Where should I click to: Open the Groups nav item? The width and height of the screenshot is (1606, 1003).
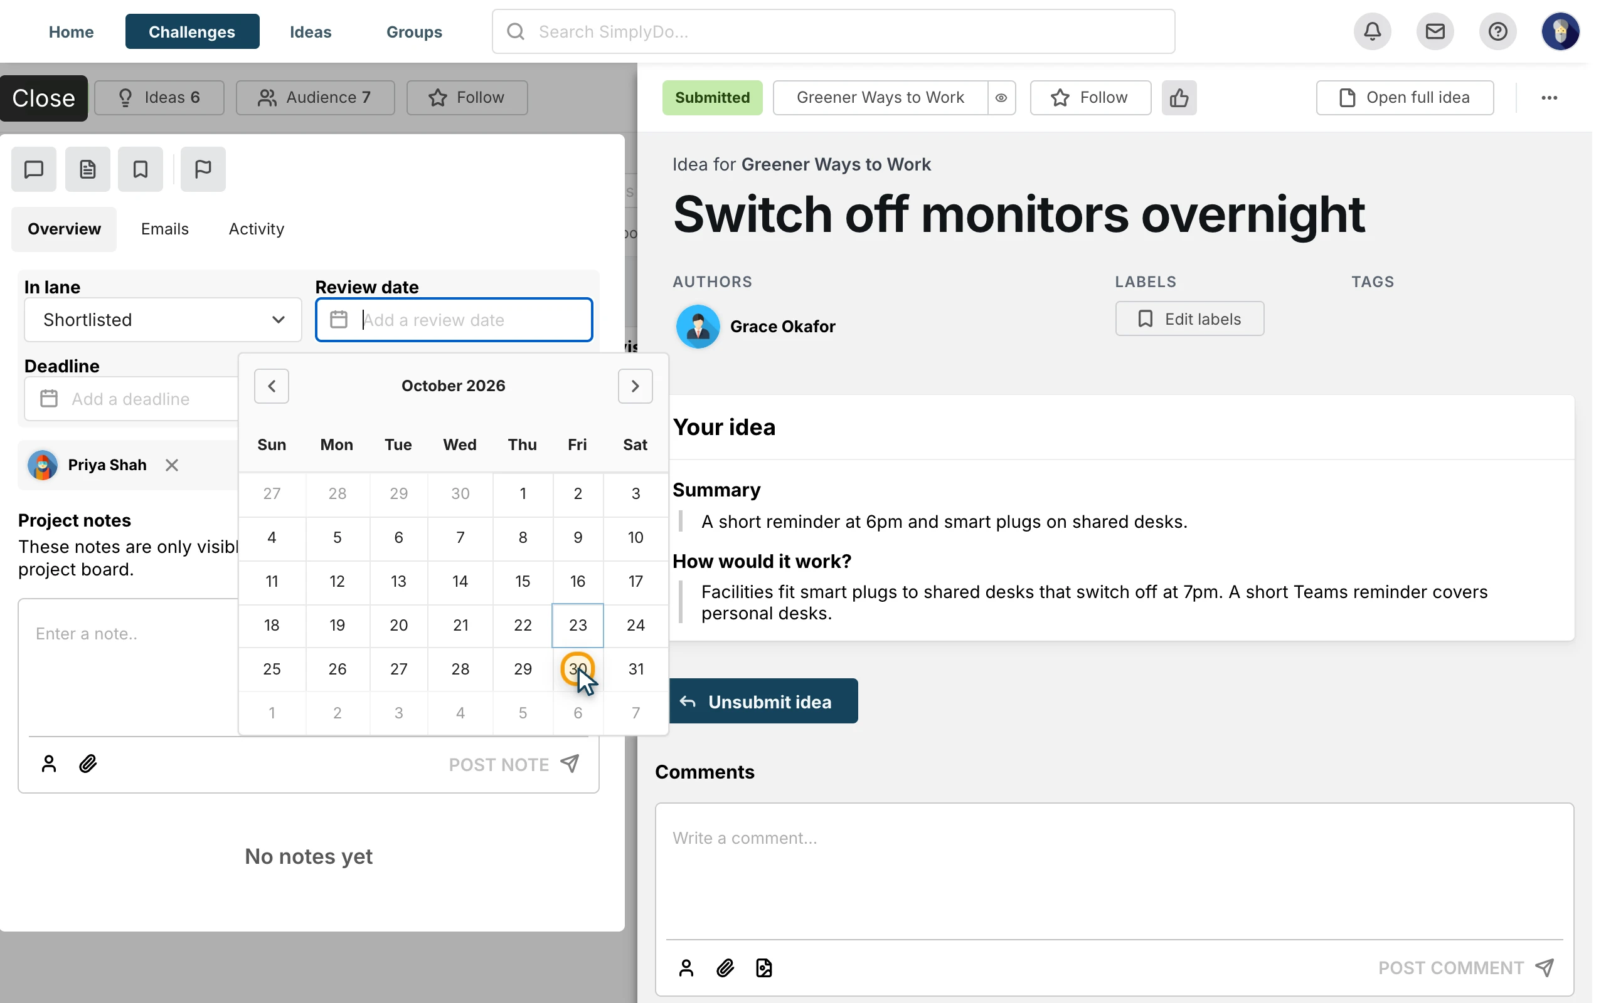click(414, 31)
